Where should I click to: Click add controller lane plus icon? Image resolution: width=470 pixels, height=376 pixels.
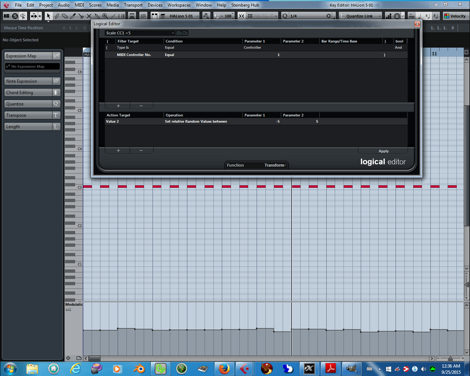(68, 358)
